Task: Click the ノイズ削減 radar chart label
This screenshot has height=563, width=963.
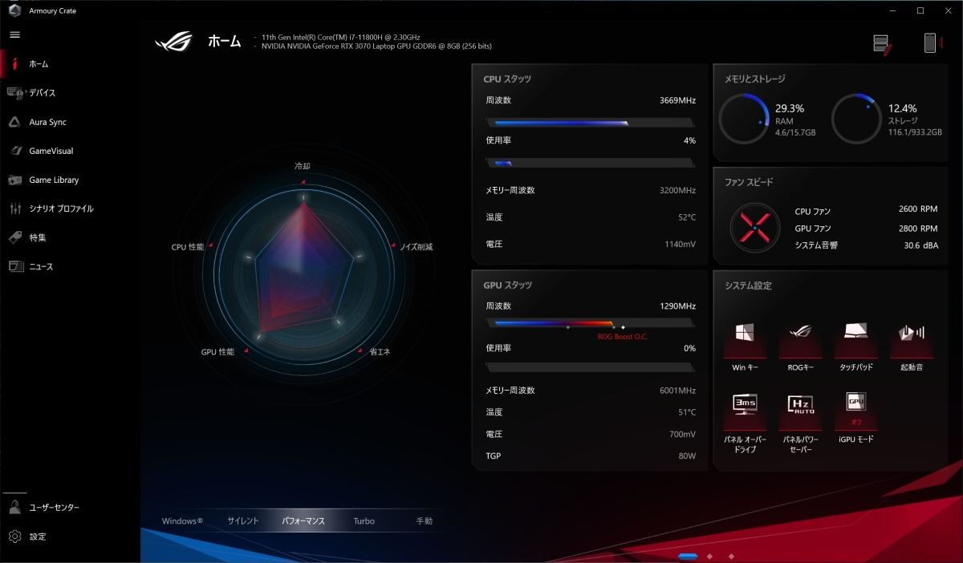Action: click(x=416, y=247)
